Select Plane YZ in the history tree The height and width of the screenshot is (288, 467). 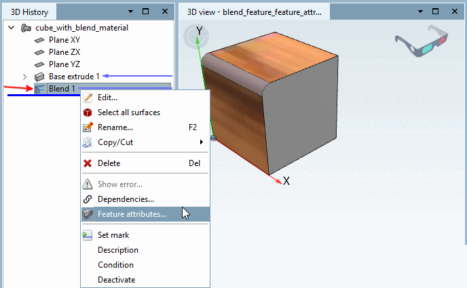click(64, 64)
